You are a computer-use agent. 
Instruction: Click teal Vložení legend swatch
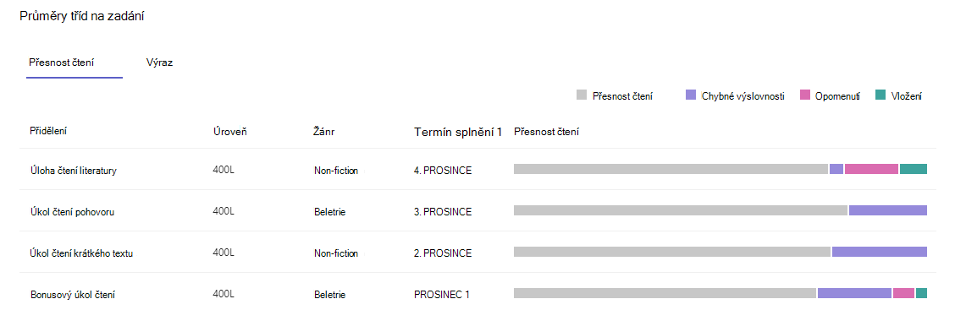pos(880,95)
